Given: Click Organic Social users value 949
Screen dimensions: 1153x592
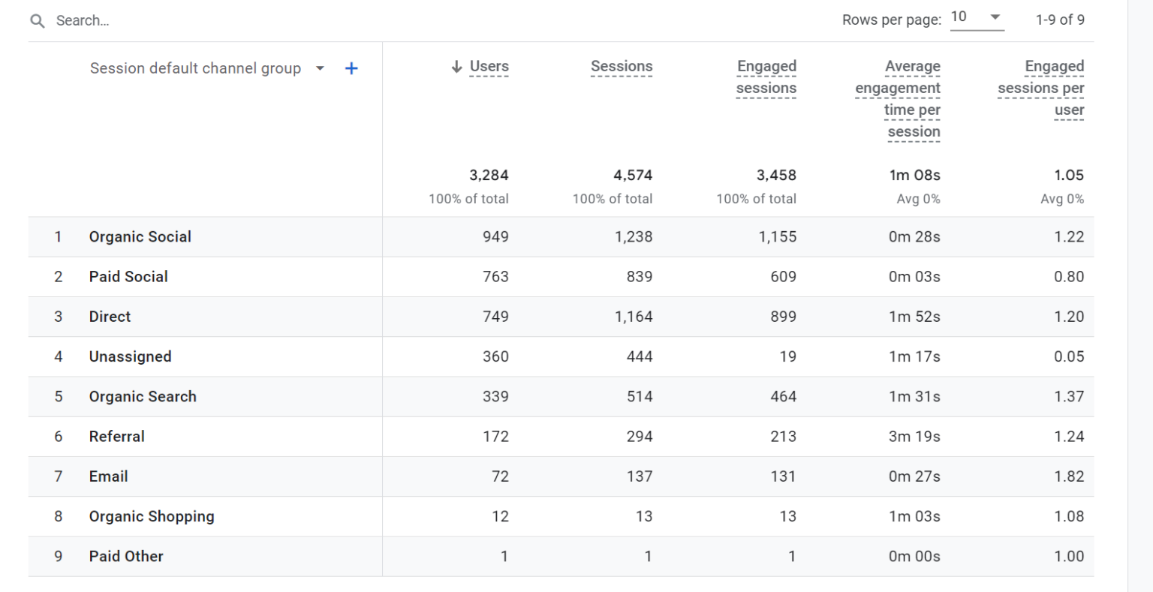Looking at the screenshot, I should coord(495,237).
